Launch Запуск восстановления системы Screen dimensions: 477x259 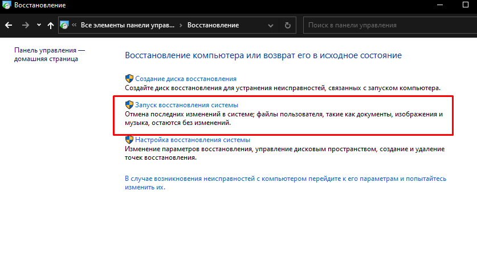pos(186,106)
